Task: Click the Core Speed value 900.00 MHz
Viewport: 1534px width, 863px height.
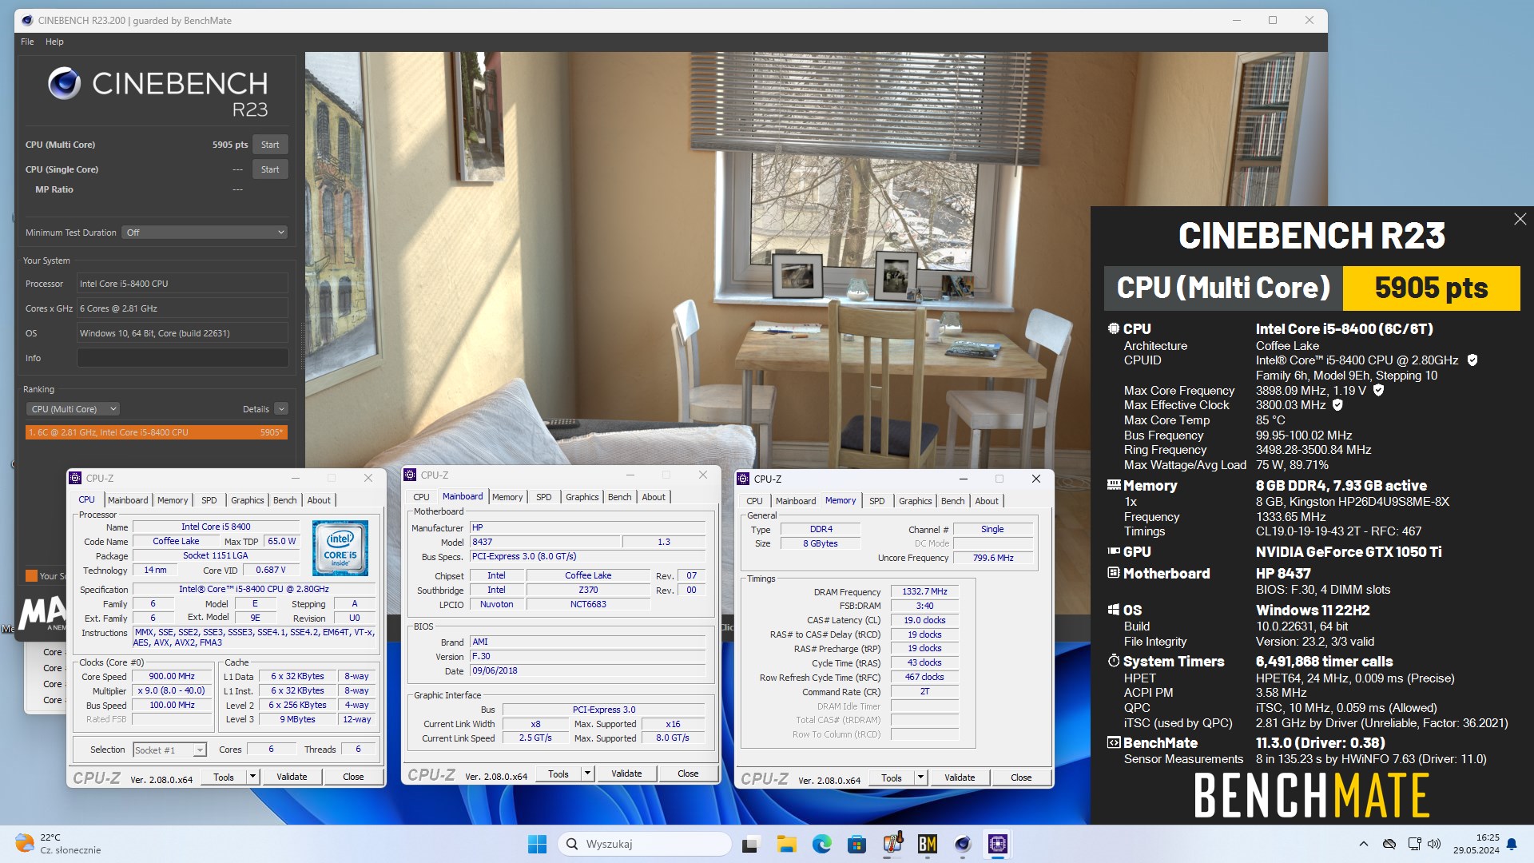Action: pyautogui.click(x=172, y=676)
